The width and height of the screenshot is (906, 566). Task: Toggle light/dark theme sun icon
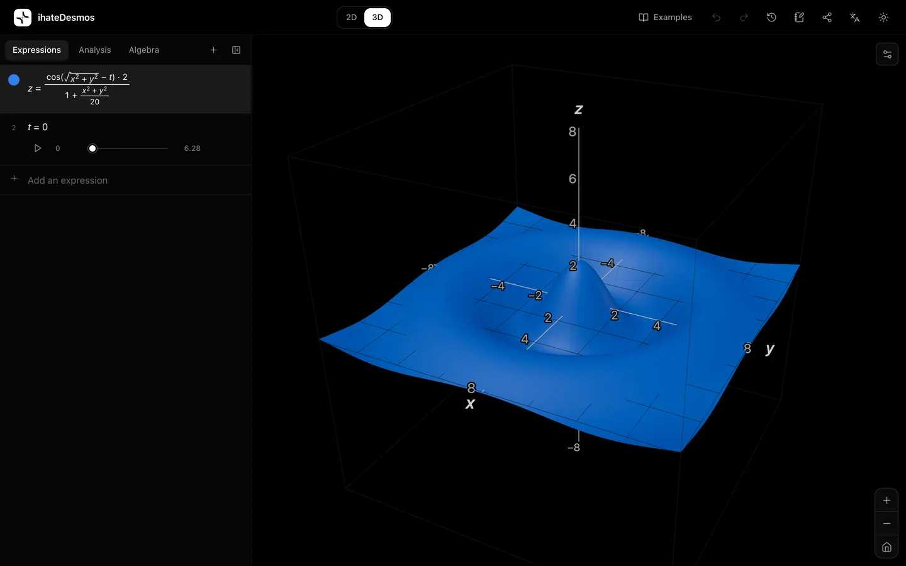click(883, 18)
